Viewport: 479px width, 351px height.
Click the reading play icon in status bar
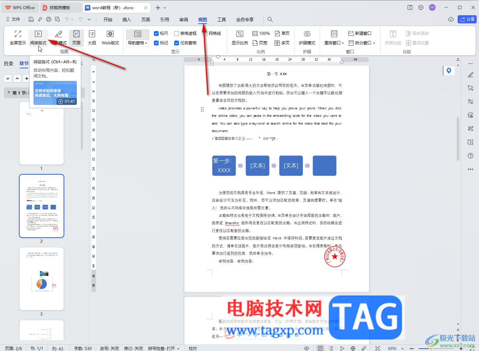[x=342, y=348]
